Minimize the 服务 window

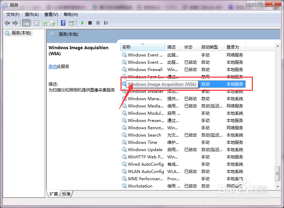point(251,3)
